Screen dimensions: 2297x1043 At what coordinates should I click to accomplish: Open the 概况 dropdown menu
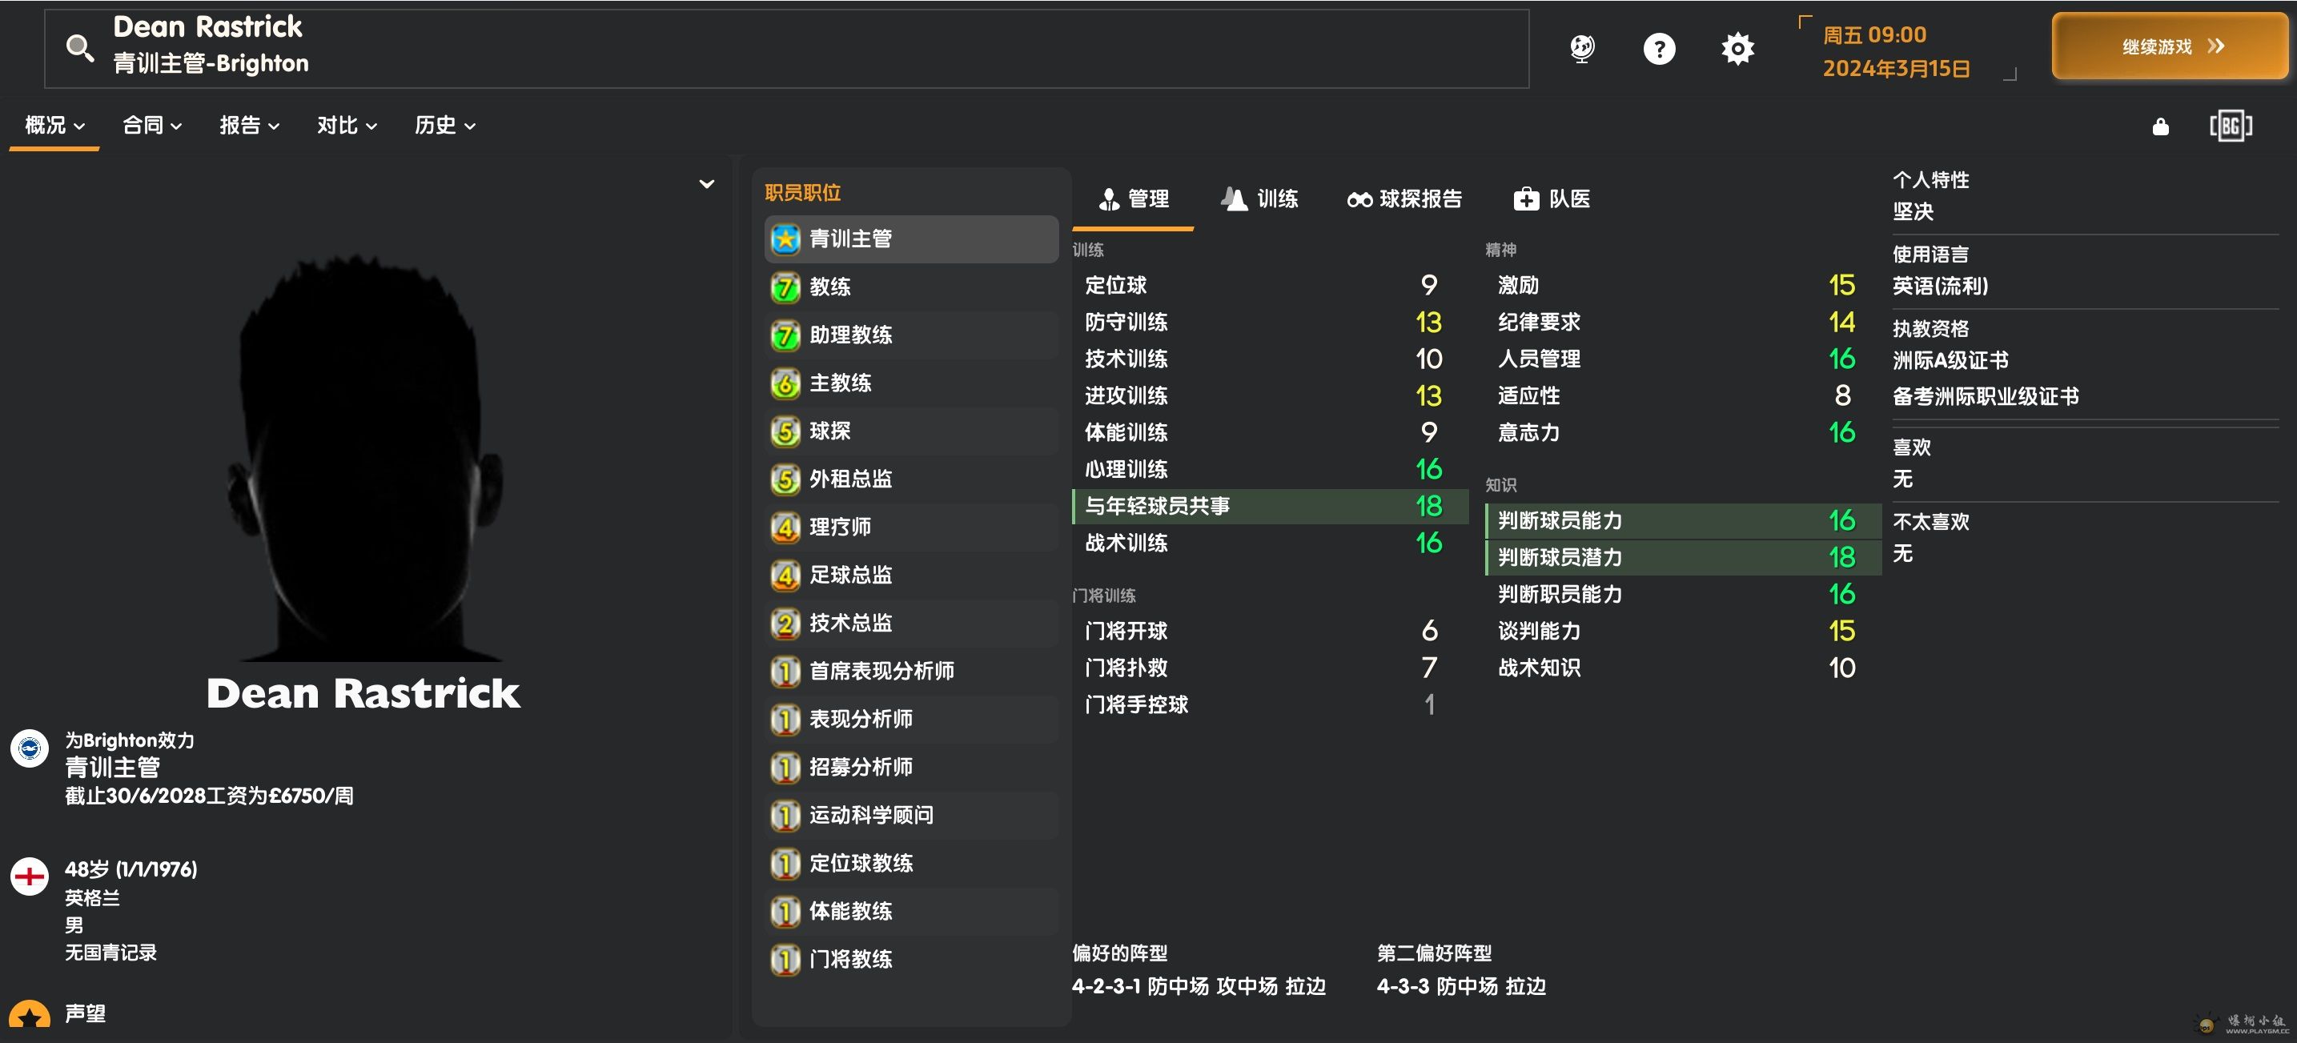coord(54,126)
